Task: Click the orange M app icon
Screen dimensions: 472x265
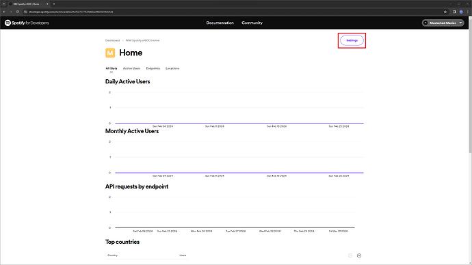Action: point(110,53)
